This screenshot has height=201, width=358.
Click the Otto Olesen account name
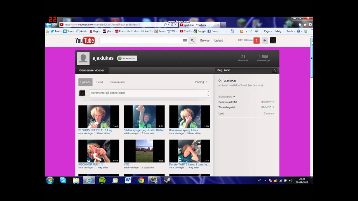(245, 40)
